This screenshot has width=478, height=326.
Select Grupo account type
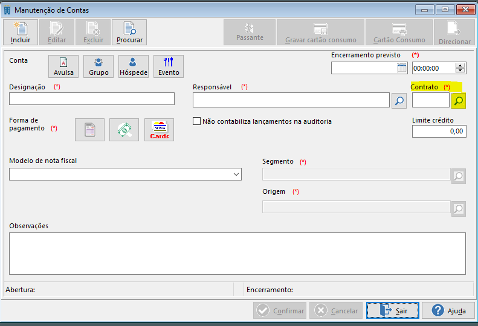pos(99,66)
